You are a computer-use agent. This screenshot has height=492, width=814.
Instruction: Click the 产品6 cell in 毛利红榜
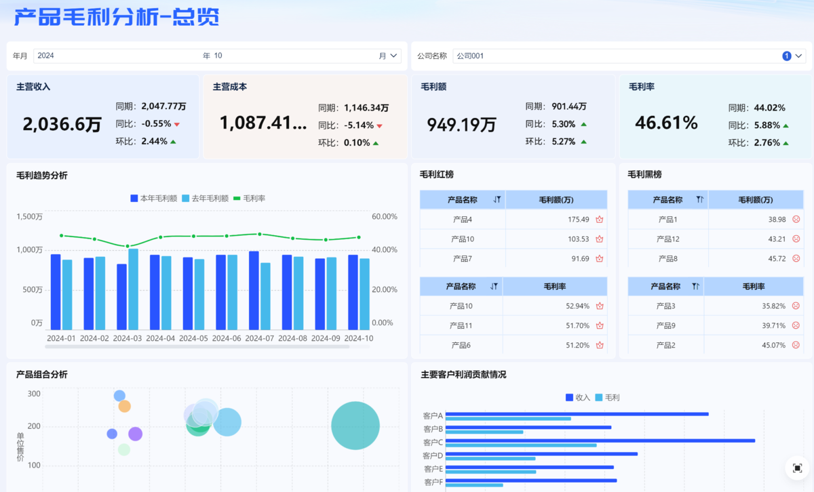click(x=461, y=346)
